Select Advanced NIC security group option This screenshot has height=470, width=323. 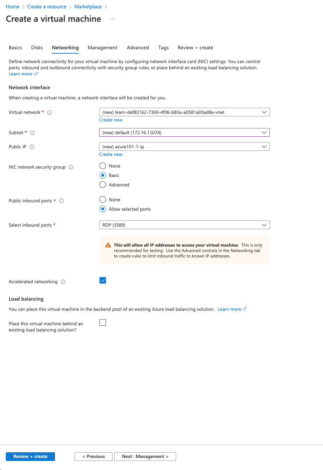coord(103,185)
